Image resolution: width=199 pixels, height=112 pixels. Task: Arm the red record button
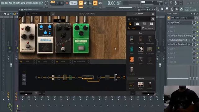(67, 3)
